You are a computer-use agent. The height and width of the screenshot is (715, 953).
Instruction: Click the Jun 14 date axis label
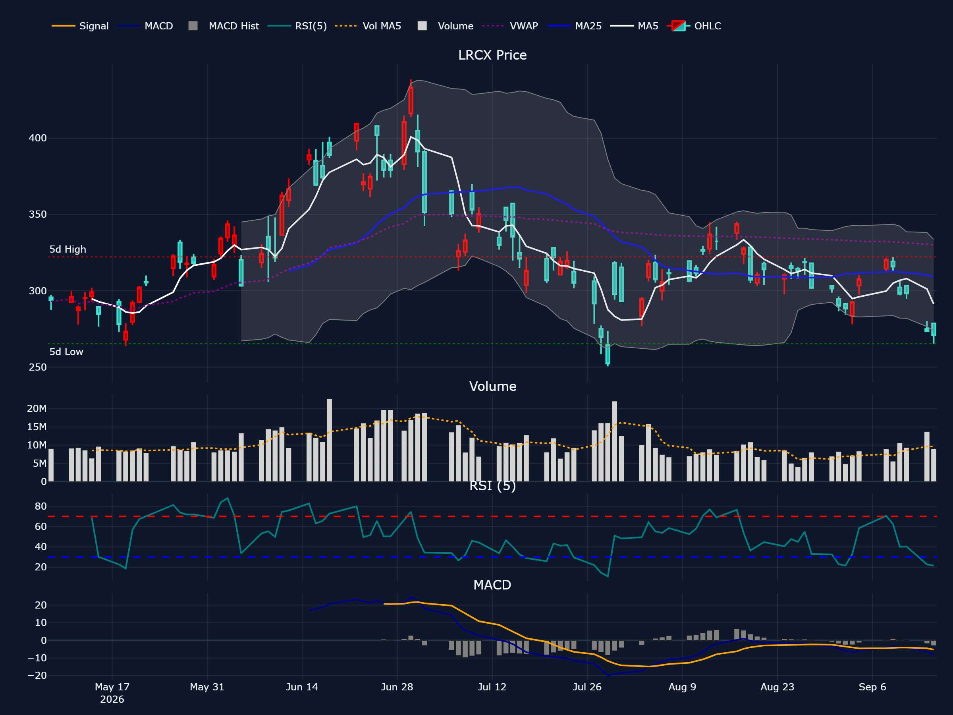click(x=302, y=687)
